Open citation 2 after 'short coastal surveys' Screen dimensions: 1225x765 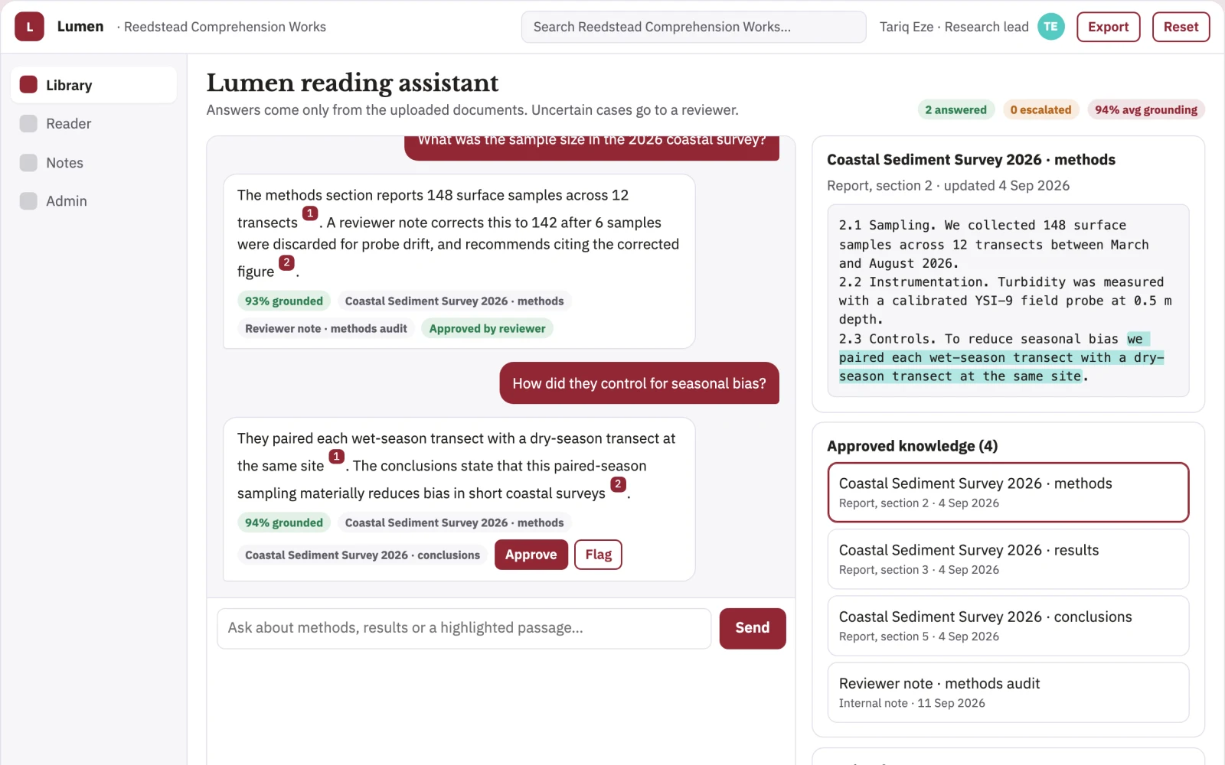618,484
